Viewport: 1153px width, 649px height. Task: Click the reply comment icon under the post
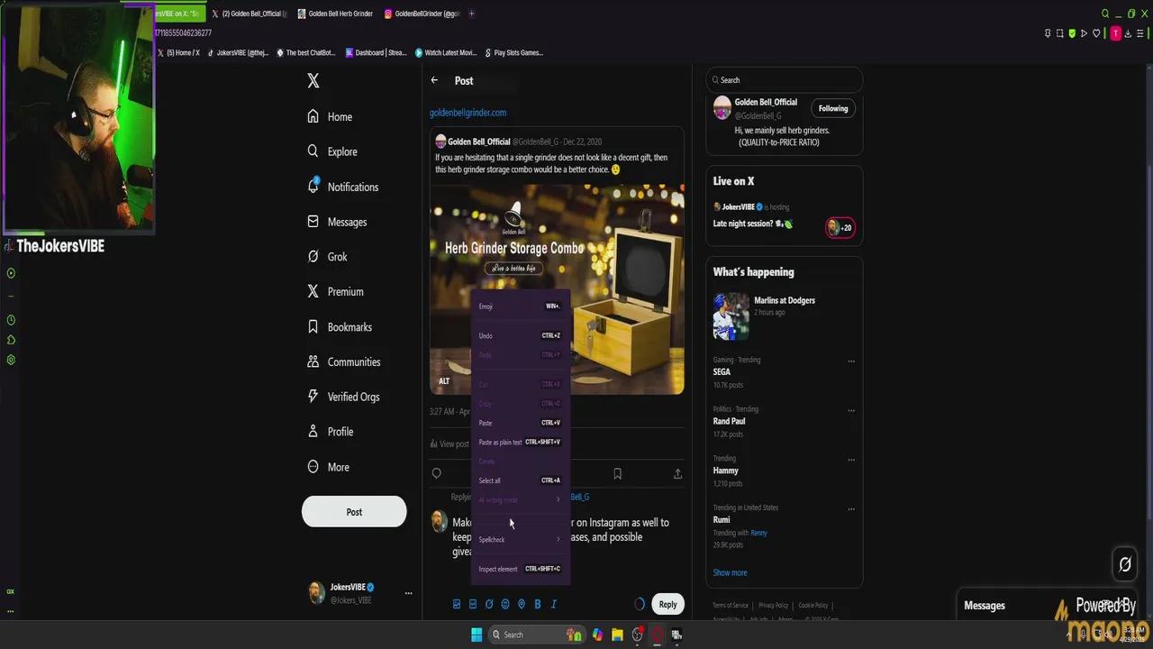pyautogui.click(x=437, y=473)
